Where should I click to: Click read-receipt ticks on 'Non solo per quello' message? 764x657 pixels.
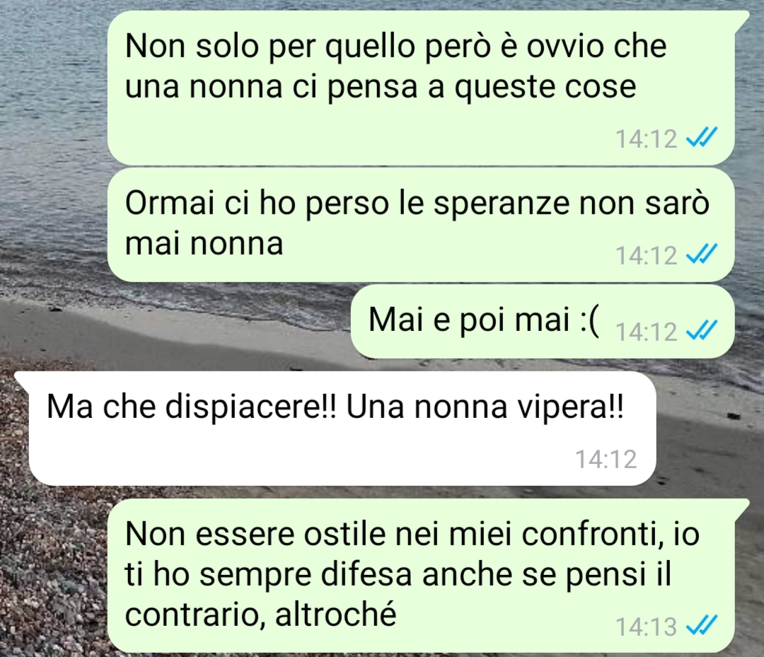[701, 138]
